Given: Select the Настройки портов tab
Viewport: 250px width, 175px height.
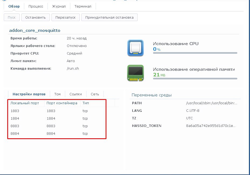Looking at the screenshot, I should (29, 94).
